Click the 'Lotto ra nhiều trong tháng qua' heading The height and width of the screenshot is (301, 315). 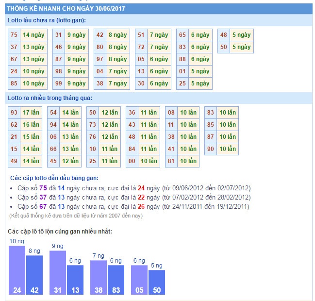[x=50, y=98]
